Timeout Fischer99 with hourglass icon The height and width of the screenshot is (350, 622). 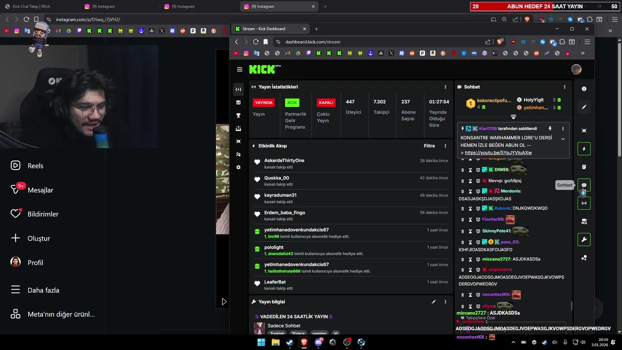[470, 220]
